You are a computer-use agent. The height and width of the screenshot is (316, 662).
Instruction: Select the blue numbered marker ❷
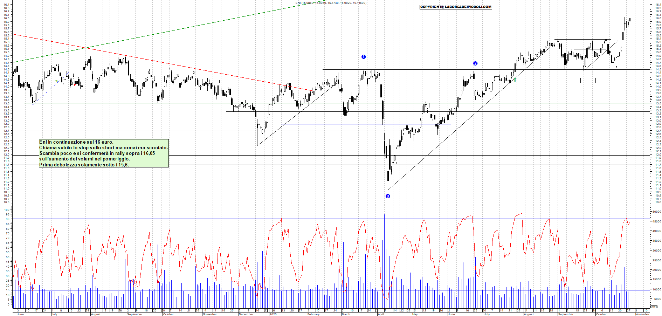point(475,64)
